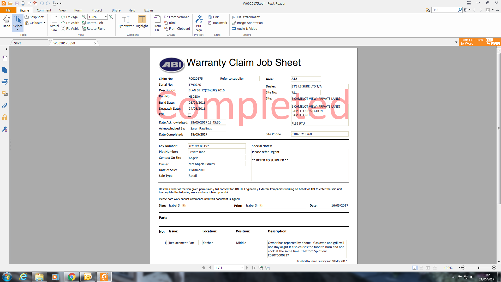
Task: Click the Turn PDF files to Word banner
Action: click(480, 42)
